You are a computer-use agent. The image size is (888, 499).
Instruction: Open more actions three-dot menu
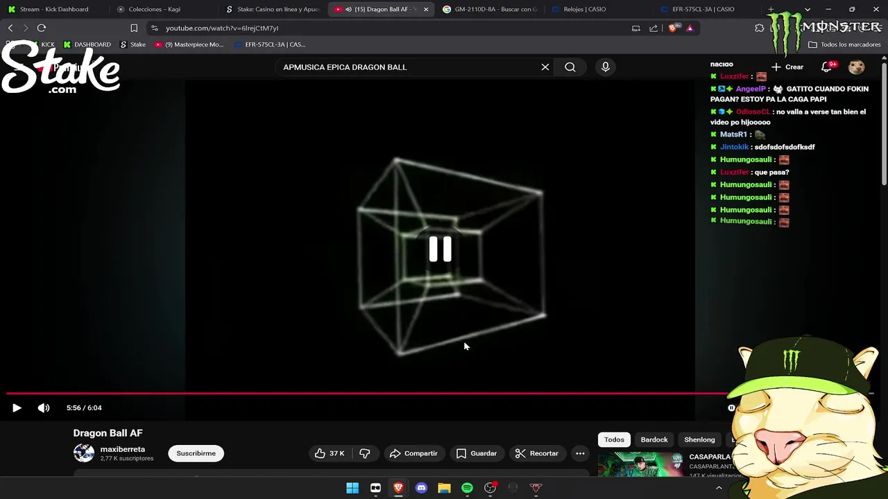(580, 453)
